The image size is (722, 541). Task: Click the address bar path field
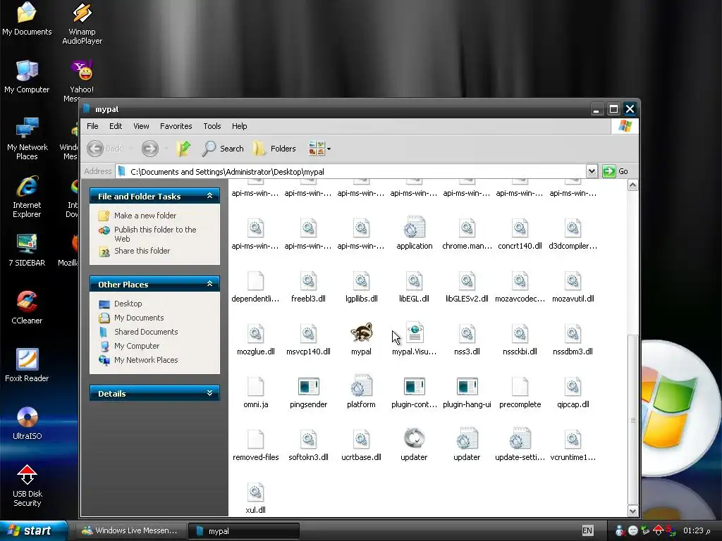pos(351,172)
